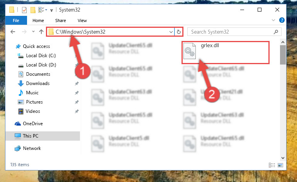Switch to large icons view
This screenshot has height=182, width=297.
(280, 165)
